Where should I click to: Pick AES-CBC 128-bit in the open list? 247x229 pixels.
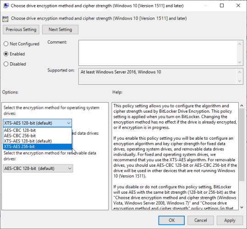(37, 131)
